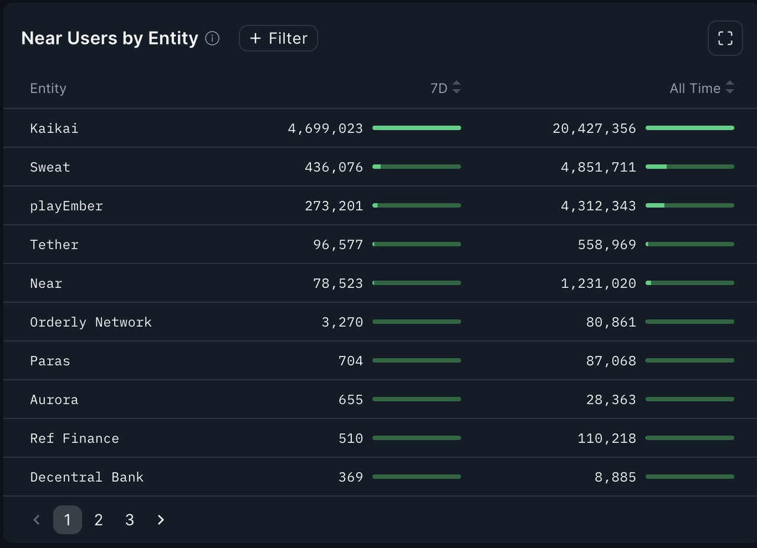Select the Ref Finance entity
757x548 pixels.
point(75,438)
